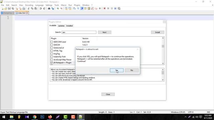Expand the system tray hidden icons chevron
Screen dimensions: 214x120
tap(186, 117)
